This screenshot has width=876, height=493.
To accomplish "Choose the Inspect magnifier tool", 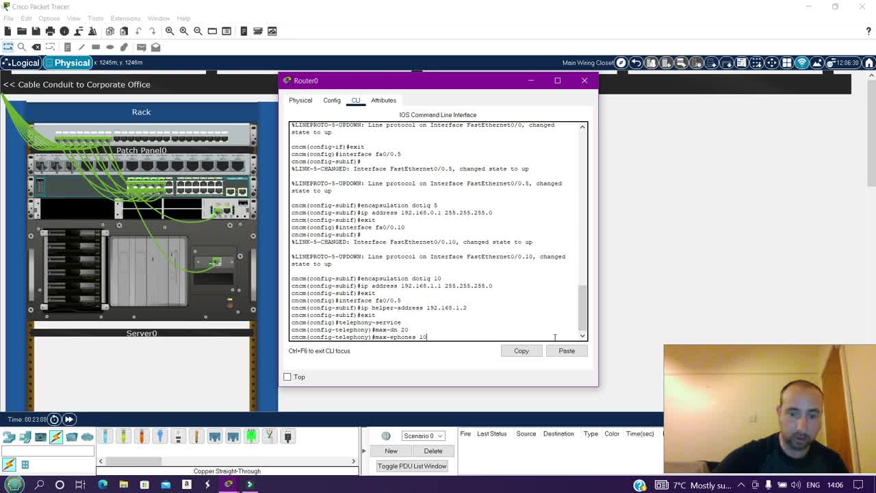I will pos(22,47).
